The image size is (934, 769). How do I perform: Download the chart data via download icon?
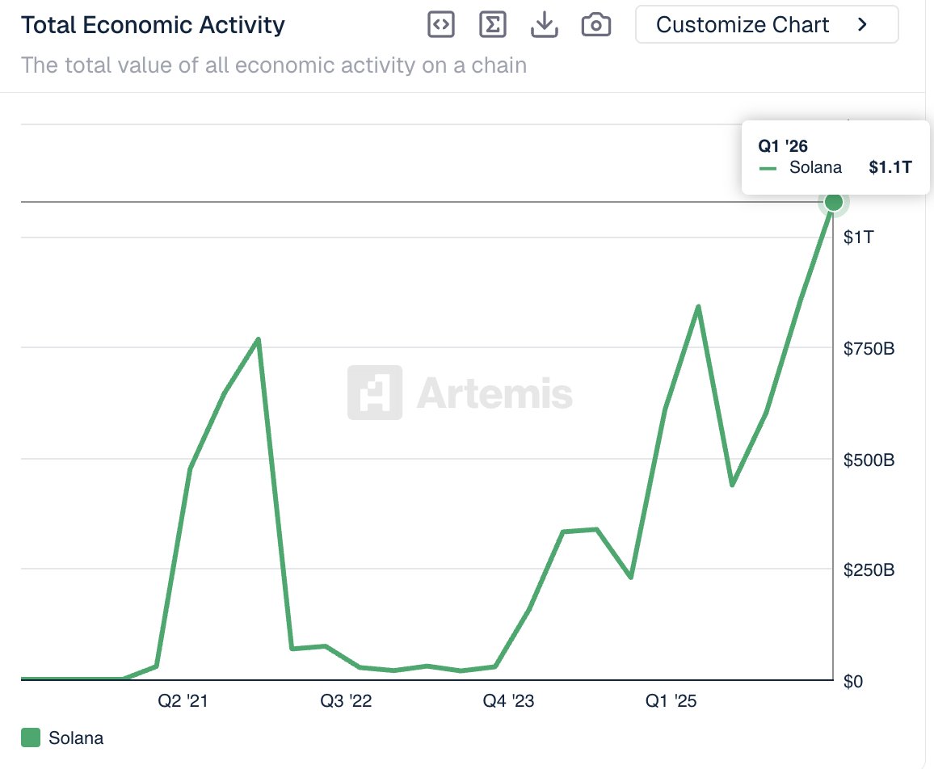pyautogui.click(x=545, y=25)
